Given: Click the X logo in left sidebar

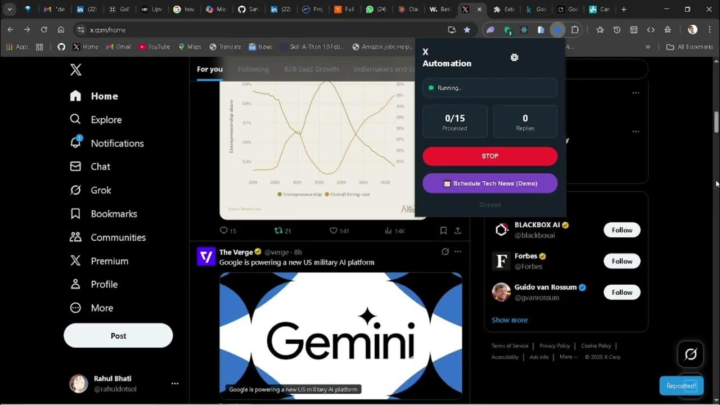Looking at the screenshot, I should [76, 69].
